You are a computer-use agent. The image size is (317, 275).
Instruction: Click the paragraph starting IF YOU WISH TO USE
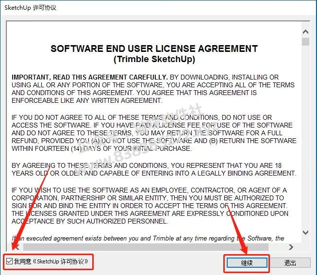(150, 206)
